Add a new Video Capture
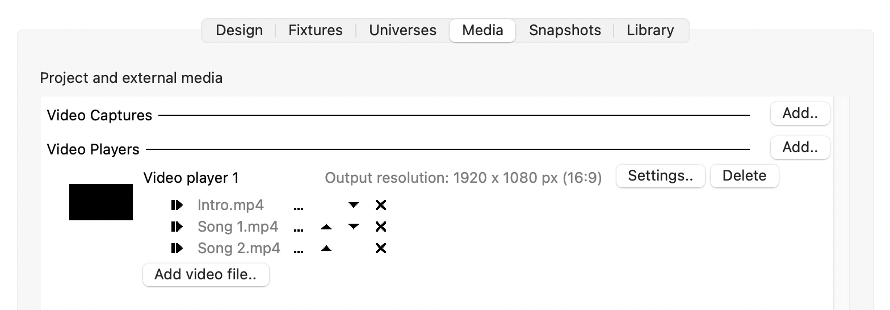 tap(800, 114)
